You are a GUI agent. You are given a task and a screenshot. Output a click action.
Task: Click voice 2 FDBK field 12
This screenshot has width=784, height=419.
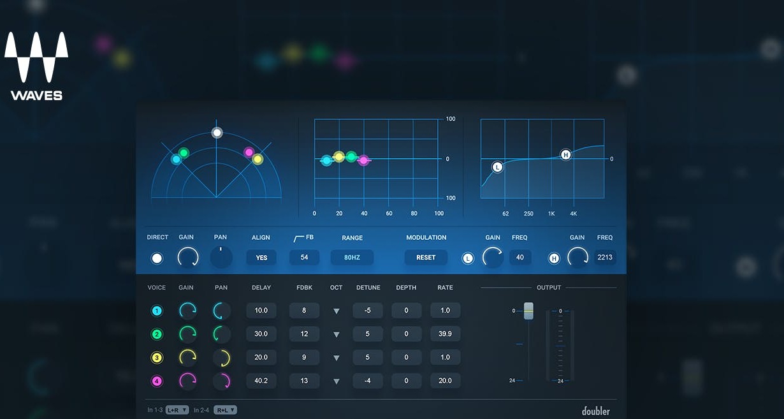(x=304, y=334)
